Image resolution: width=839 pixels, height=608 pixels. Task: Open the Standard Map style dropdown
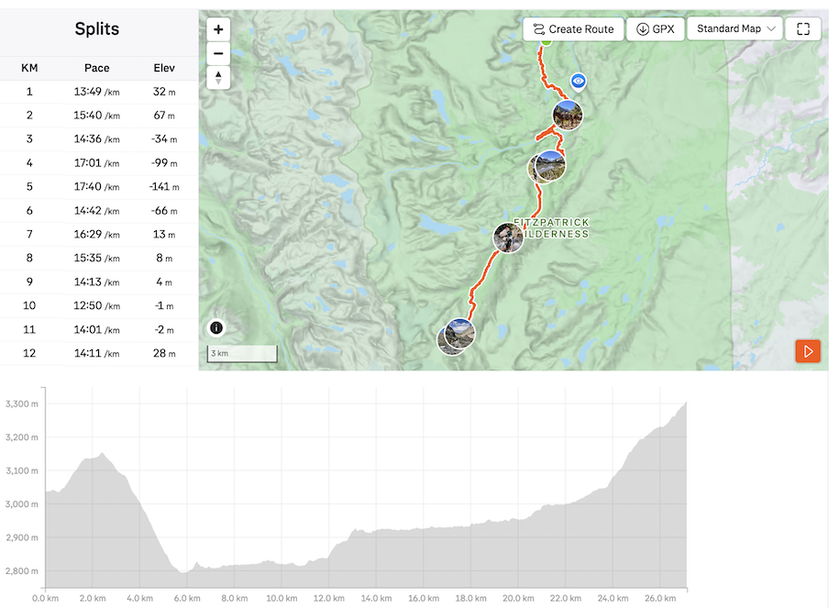735,29
